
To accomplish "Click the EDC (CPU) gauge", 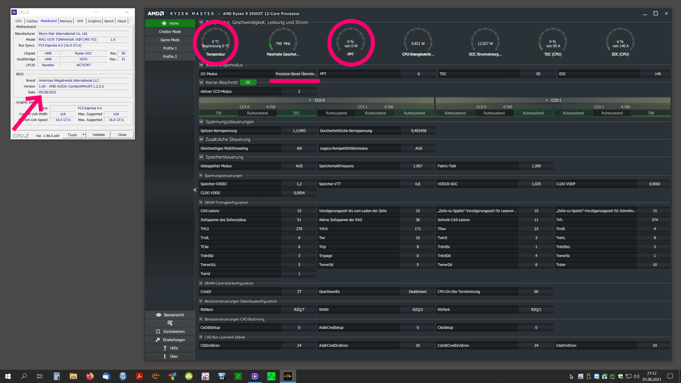I will [x=620, y=43].
